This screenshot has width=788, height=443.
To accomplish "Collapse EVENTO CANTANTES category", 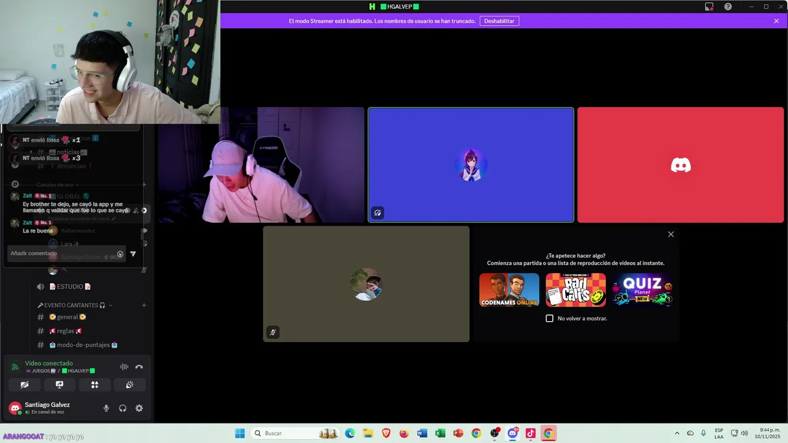I will pos(74,305).
